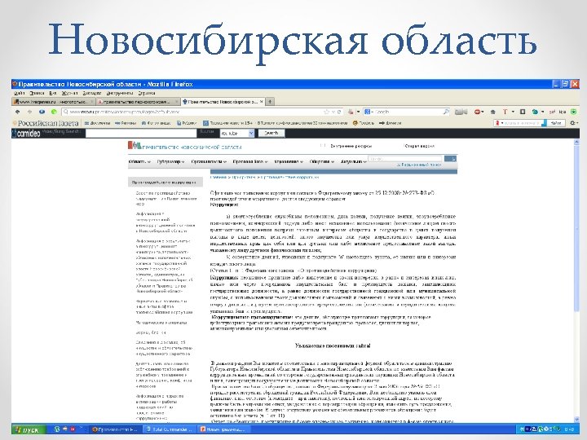Open the Файл menu in Firefox
Image resolution: width=587 pixels, height=440 pixels.
point(19,93)
